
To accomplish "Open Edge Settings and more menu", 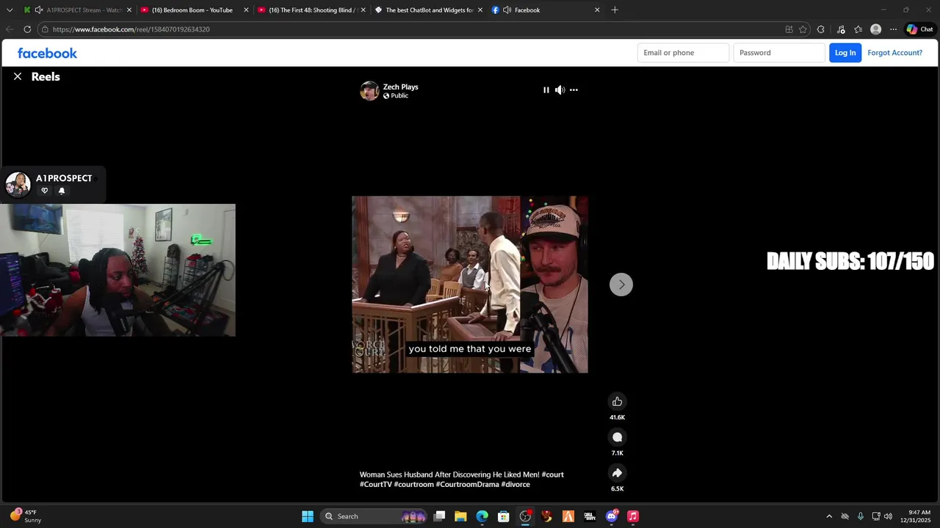I will coord(893,29).
